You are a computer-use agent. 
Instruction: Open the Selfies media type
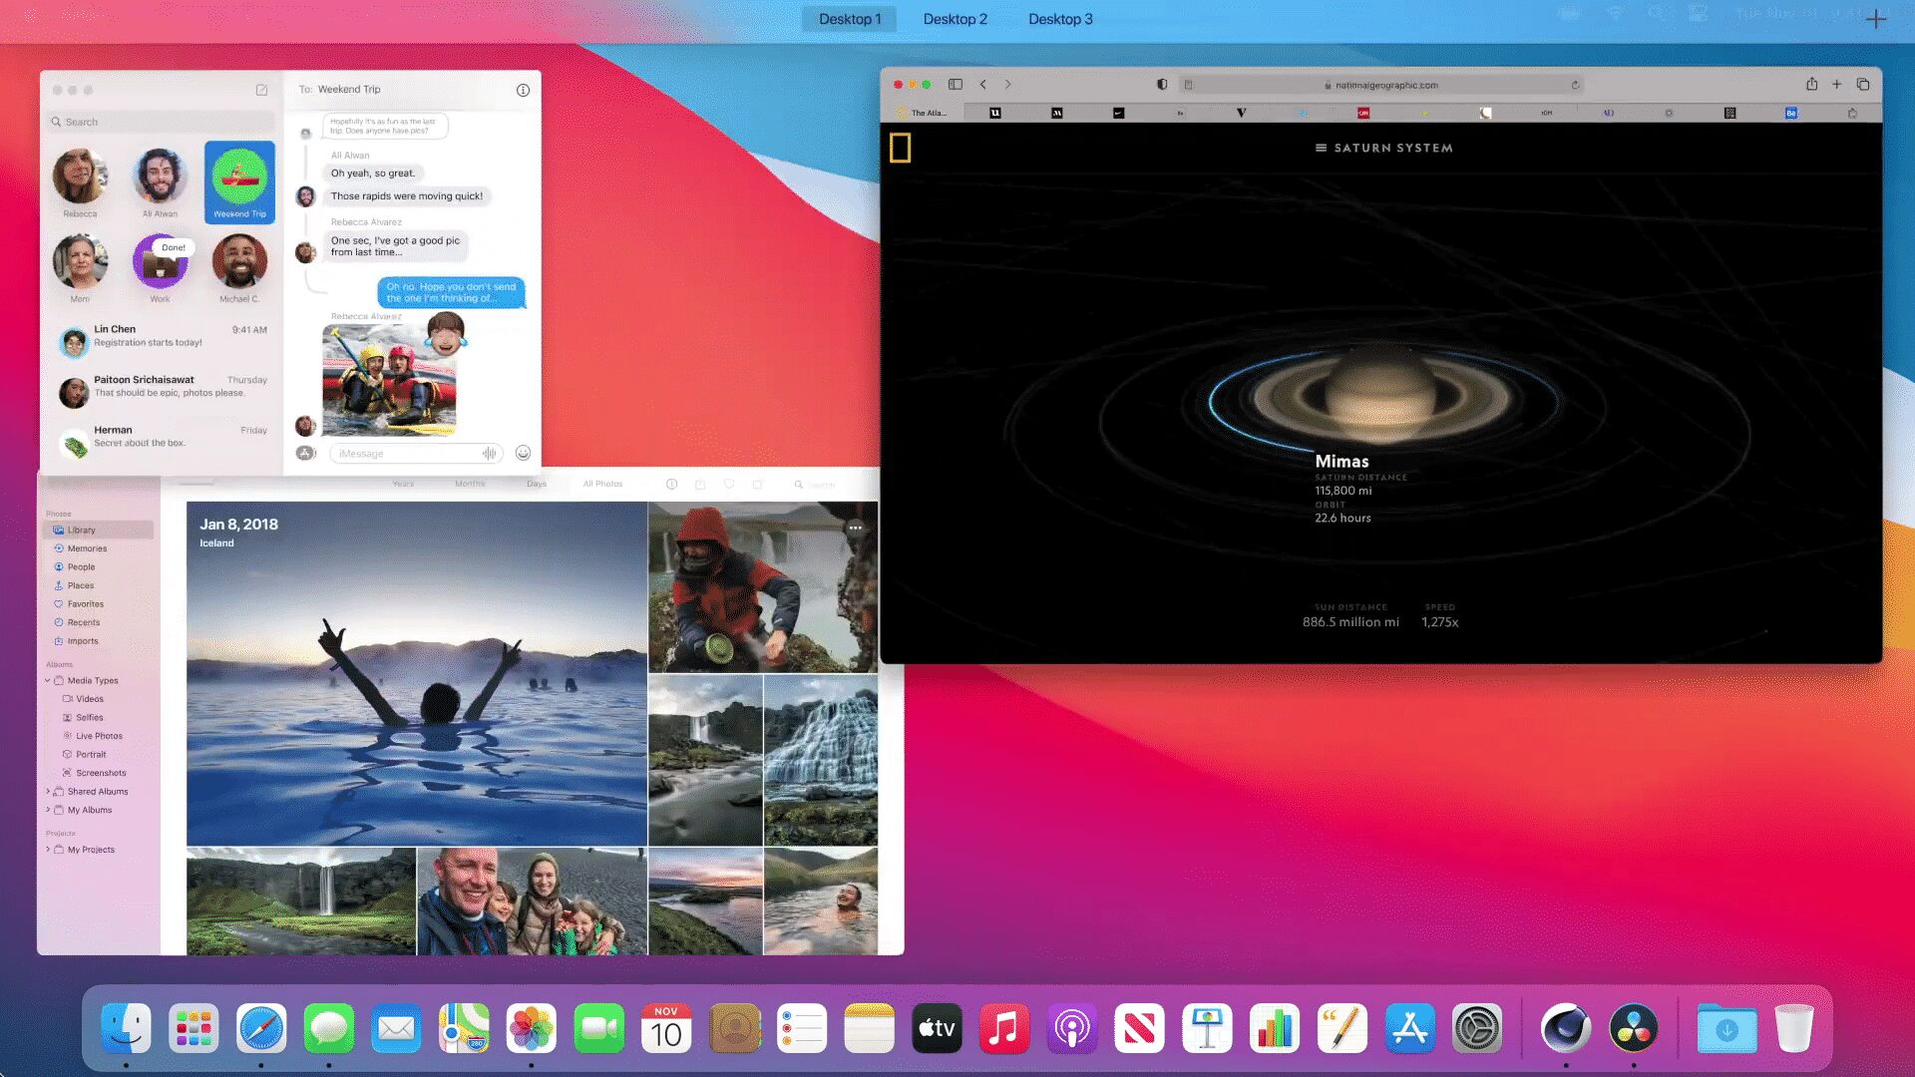pyautogui.click(x=89, y=717)
